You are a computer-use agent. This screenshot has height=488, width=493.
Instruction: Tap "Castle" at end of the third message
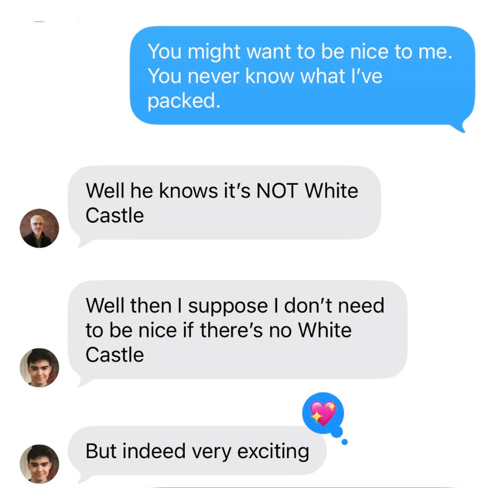115,355
